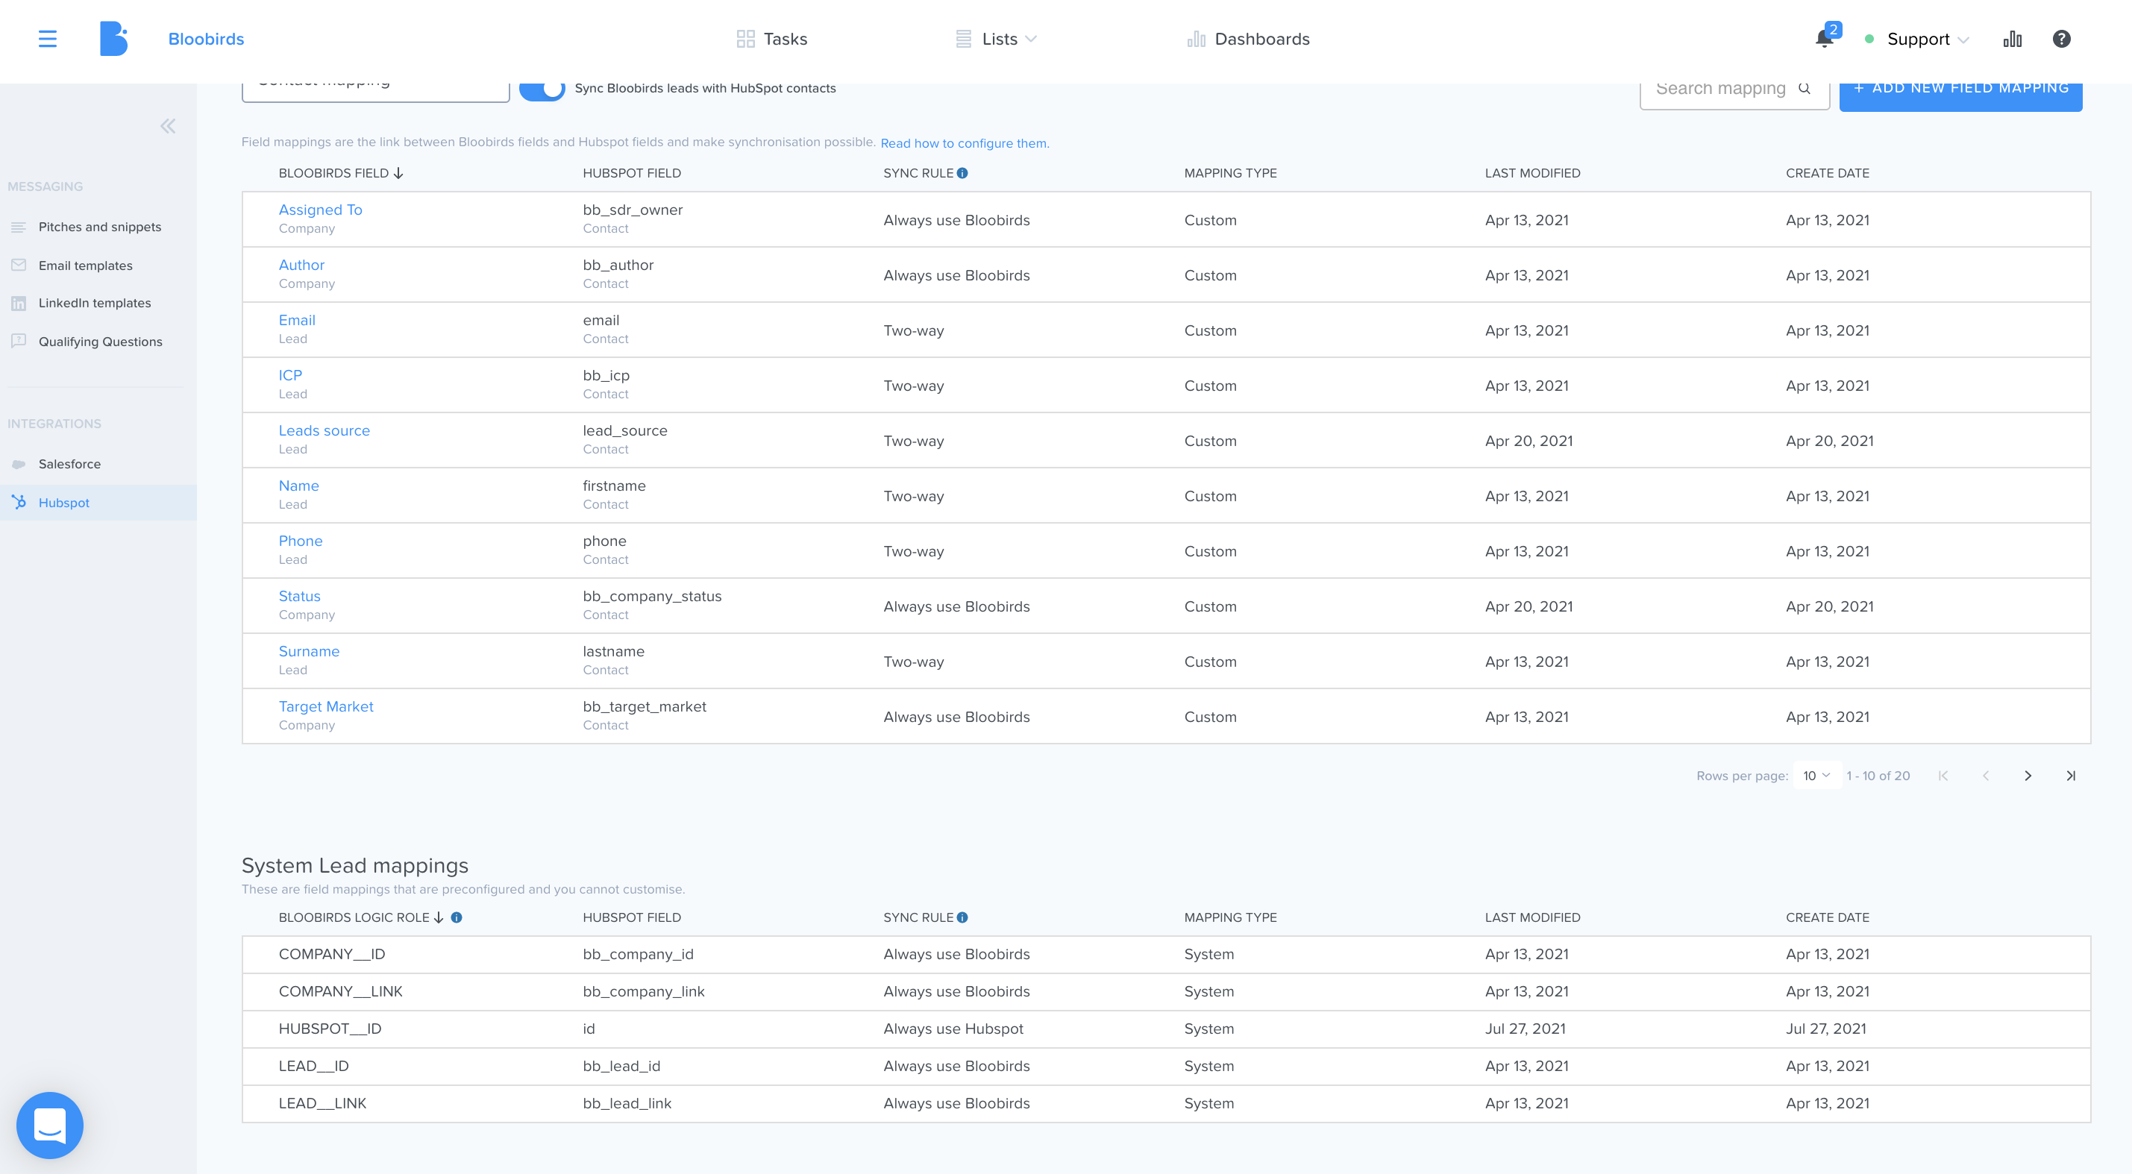2132x1174 pixels.
Task: Click the 1 - 10 of 20 pagination text
Action: [1878, 776]
